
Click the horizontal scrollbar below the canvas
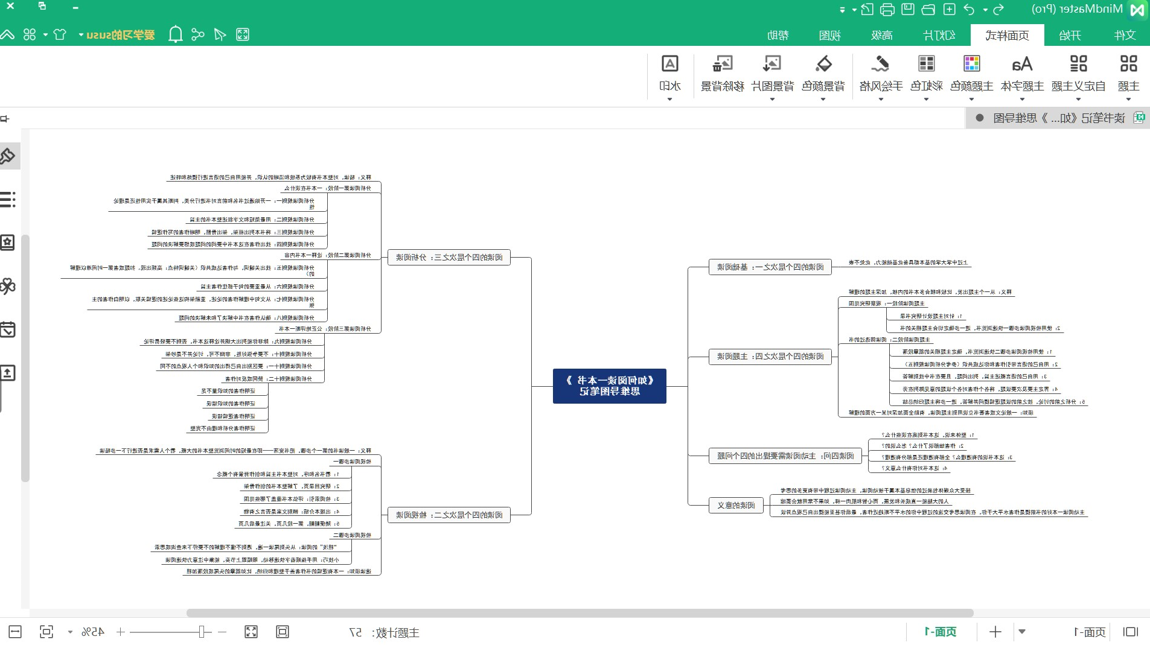pos(580,613)
